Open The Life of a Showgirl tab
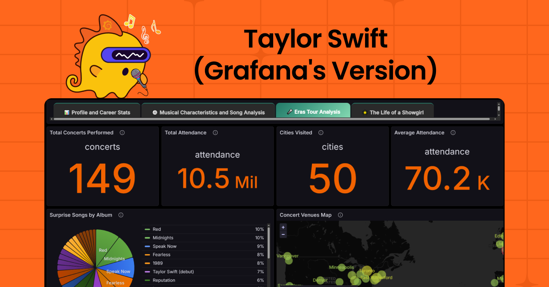549x287 pixels. (392, 112)
